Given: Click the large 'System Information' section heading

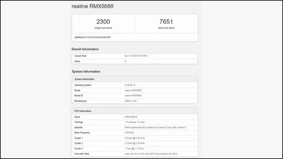Looking at the screenshot, I should 86,72.
